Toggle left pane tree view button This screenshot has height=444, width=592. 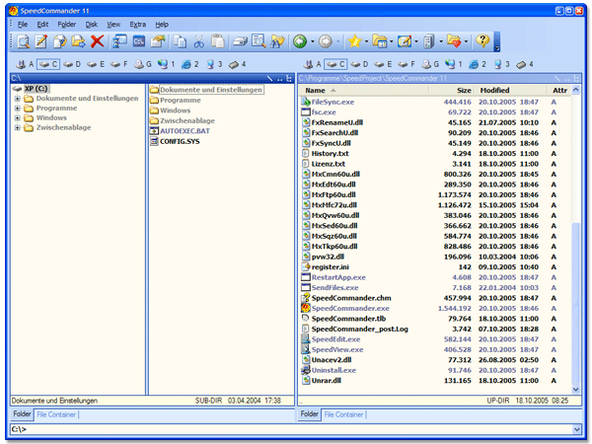(289, 79)
